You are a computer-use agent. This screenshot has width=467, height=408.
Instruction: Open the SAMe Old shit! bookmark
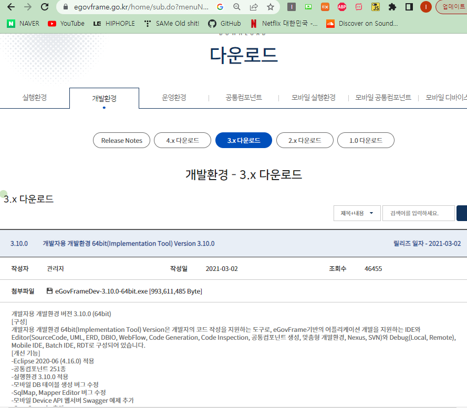(x=171, y=24)
